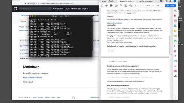Image resolution: width=184 pixels, height=103 pixels.
Task: Open the yellow Comment tool
Action: click(175, 31)
